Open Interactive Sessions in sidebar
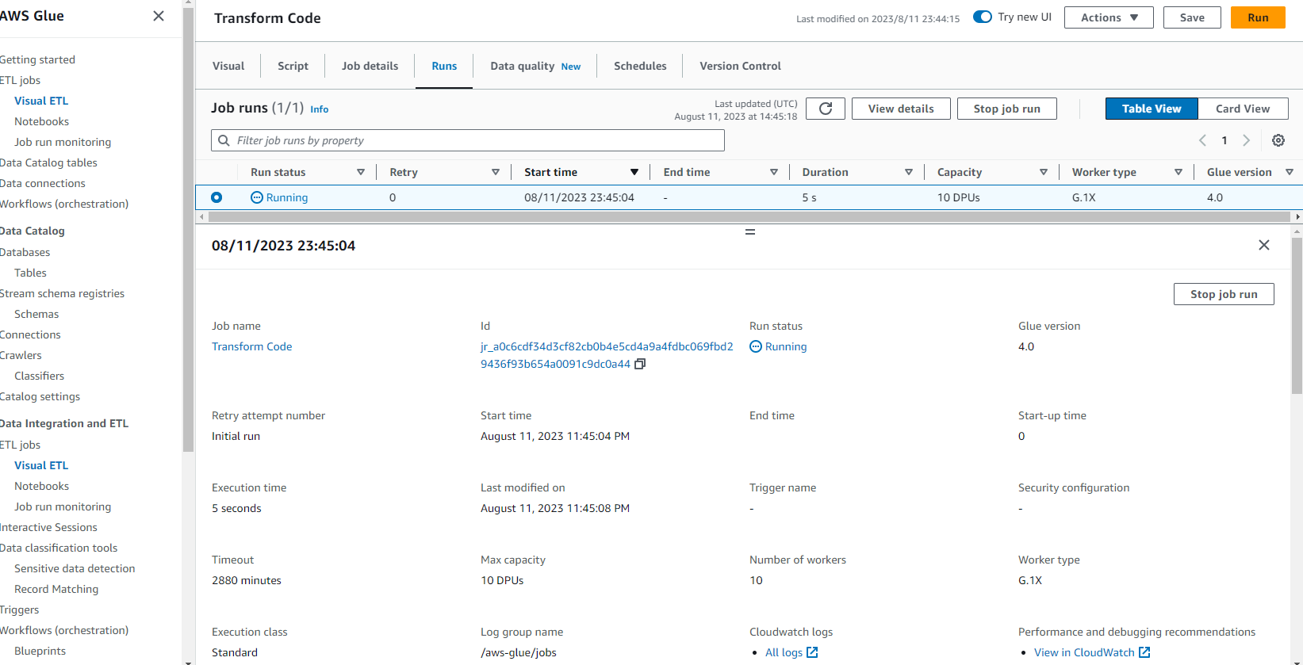 pos(48,527)
